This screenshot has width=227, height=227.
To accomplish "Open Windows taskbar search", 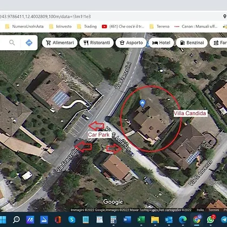I will (x=16, y=219).
